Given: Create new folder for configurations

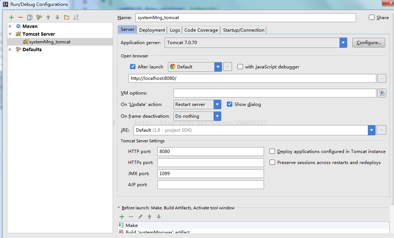Looking at the screenshot, I should coord(67,17).
